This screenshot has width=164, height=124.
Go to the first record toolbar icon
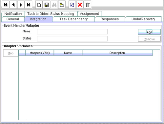click(x=6, y=5)
